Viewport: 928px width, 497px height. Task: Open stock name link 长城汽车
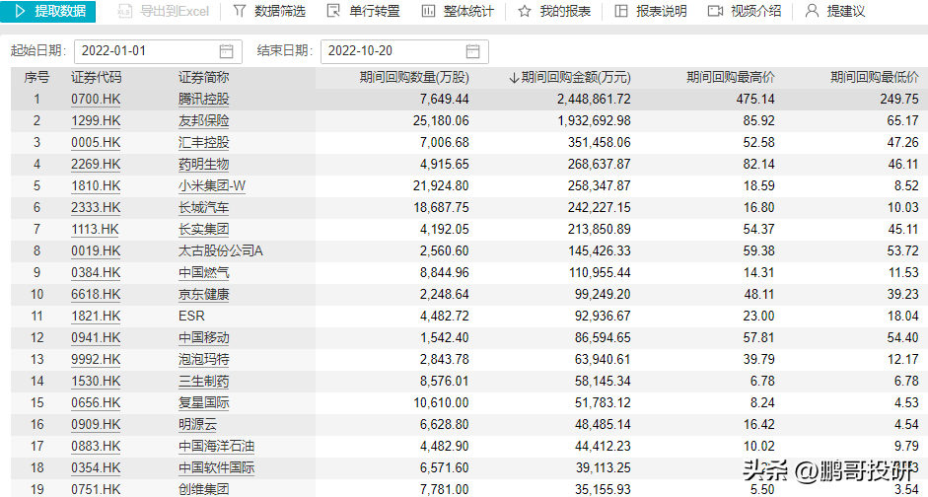[x=203, y=208]
